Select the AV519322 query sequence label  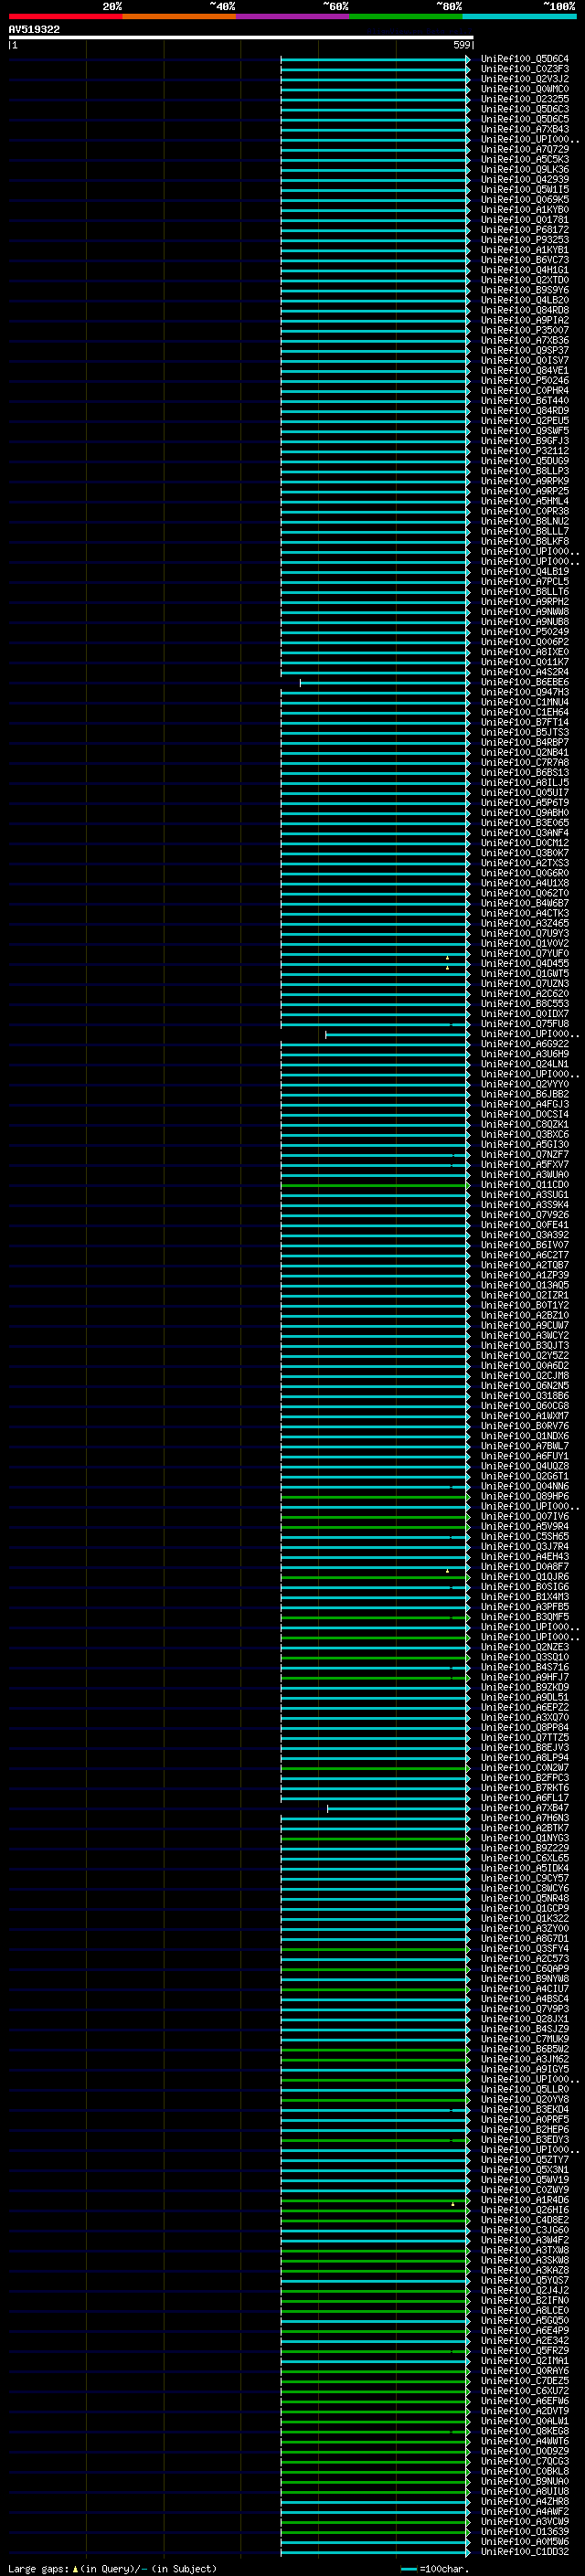click(34, 29)
